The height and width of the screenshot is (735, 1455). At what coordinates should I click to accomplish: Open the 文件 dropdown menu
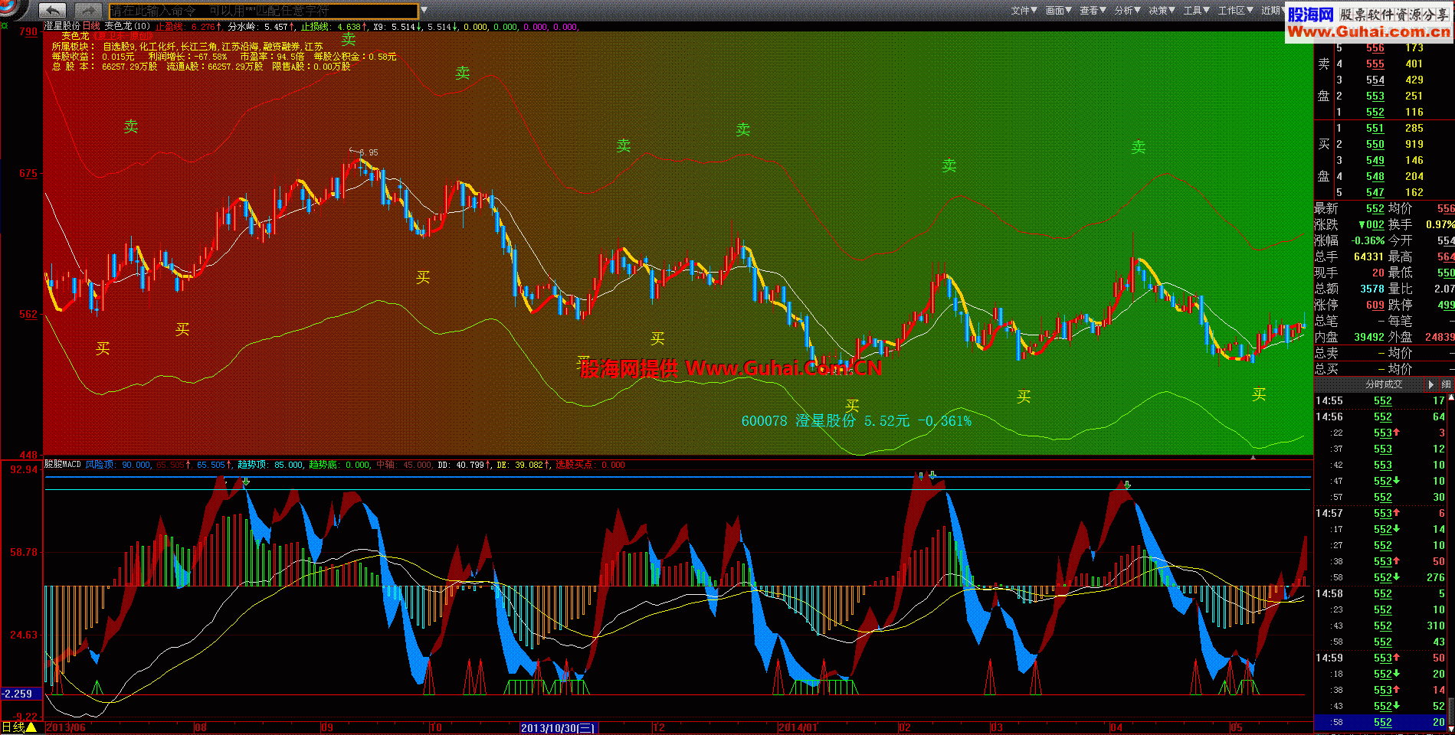click(x=1024, y=11)
